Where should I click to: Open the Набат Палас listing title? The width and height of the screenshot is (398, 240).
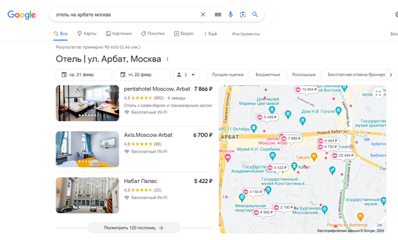coord(140,181)
